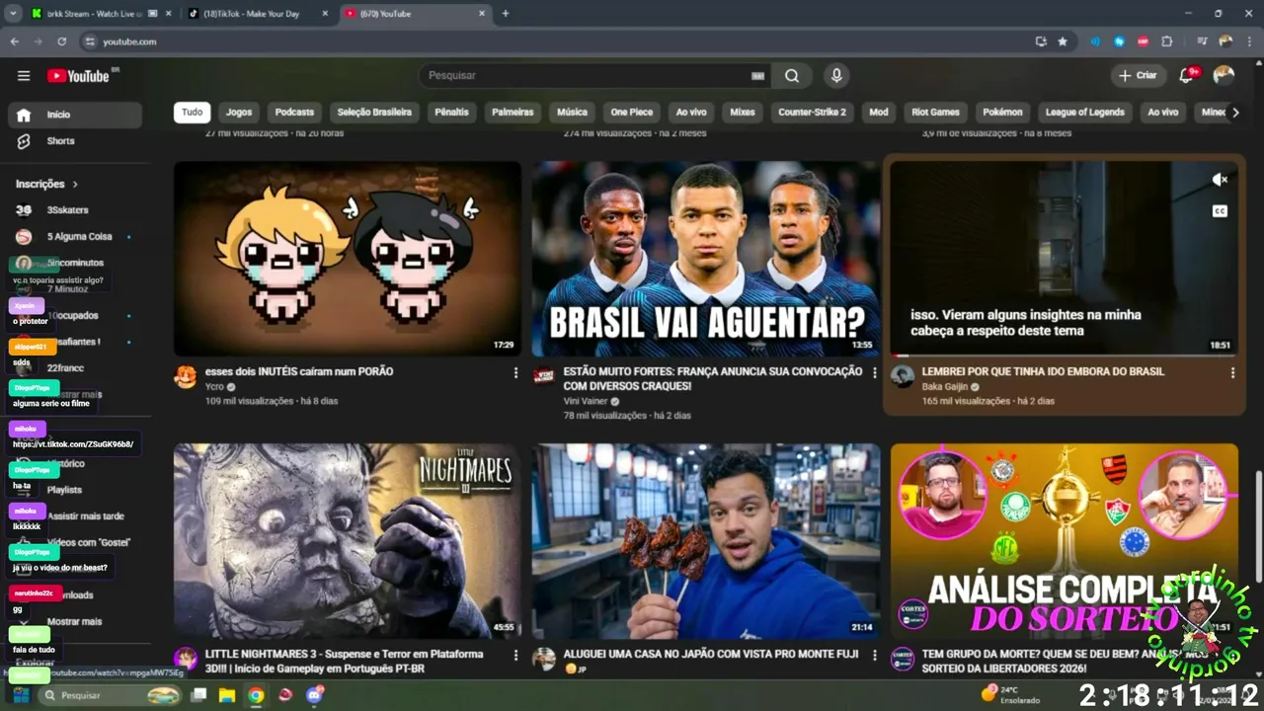Viewport: 1264px width, 711px height.
Task: Click the YouTube logo
Action: [x=77, y=76]
